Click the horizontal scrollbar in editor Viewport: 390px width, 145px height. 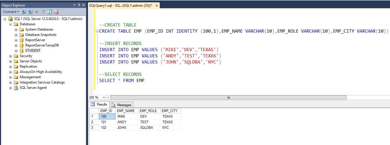click(228, 97)
